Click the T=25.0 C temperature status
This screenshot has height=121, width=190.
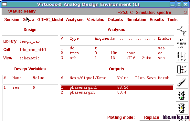[124, 13]
